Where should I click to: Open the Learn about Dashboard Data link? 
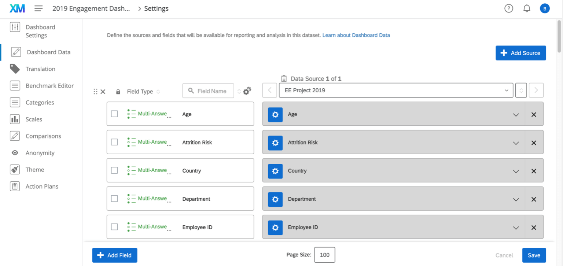(356, 35)
